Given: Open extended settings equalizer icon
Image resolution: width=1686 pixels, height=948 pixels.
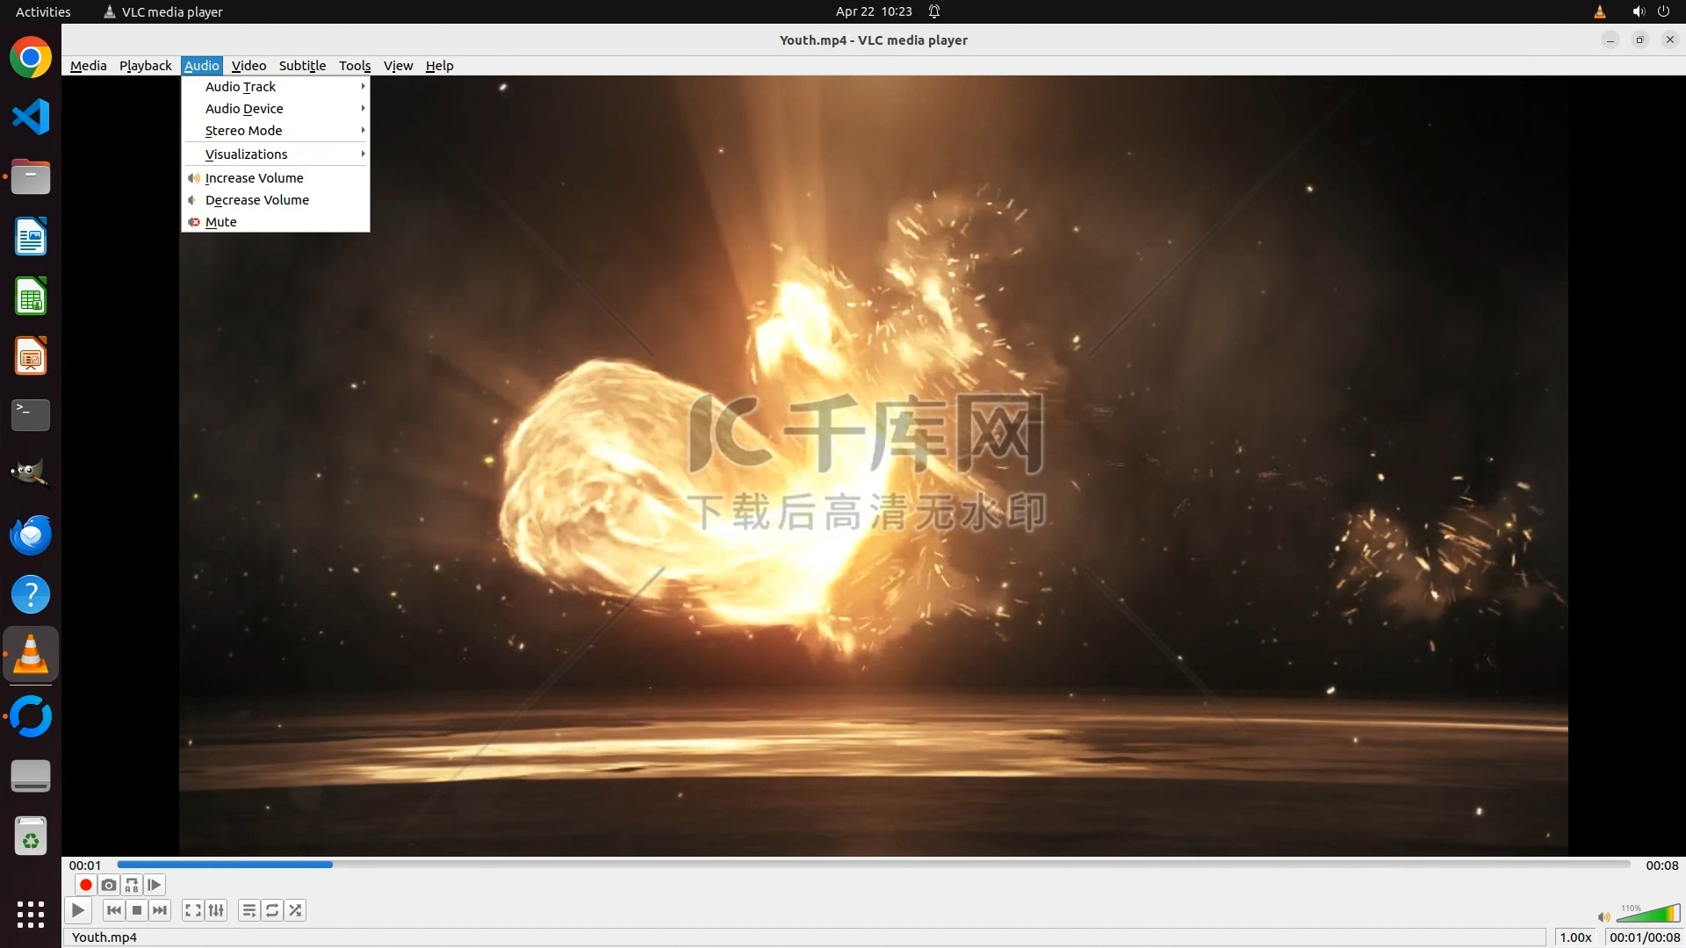Looking at the screenshot, I should [x=216, y=910].
